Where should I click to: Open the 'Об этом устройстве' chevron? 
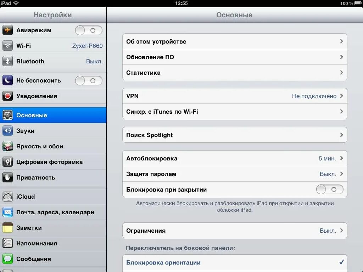[x=341, y=41]
